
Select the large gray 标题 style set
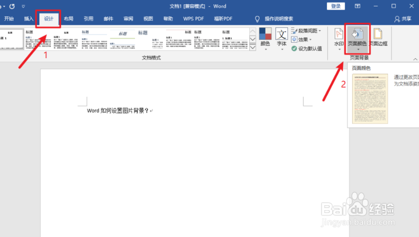click(x=150, y=39)
